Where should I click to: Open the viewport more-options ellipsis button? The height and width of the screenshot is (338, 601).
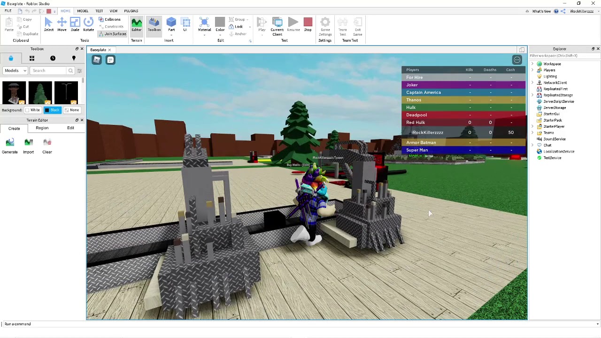[517, 60]
